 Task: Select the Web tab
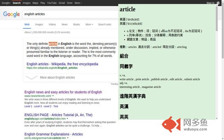click(27, 24)
